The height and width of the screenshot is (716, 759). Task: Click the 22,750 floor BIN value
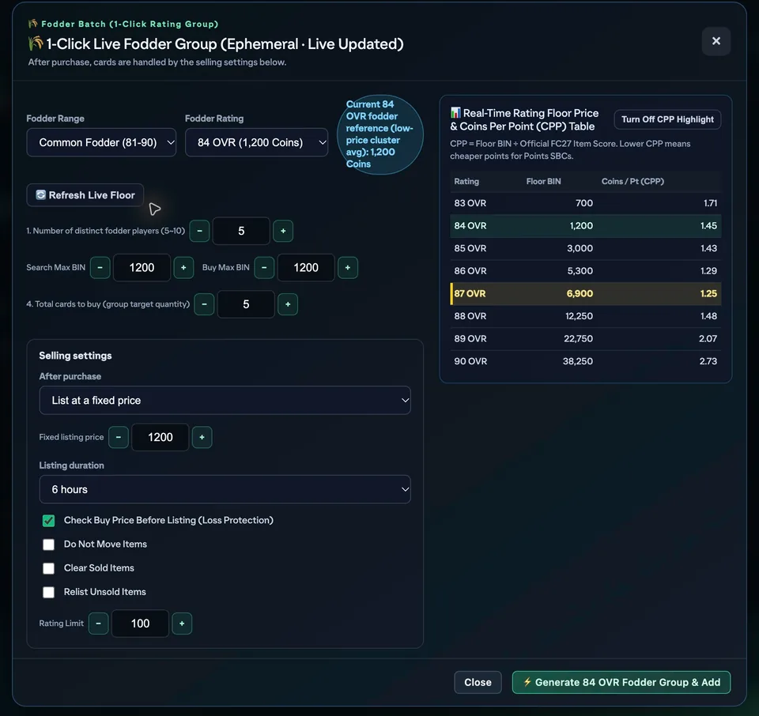tap(578, 339)
